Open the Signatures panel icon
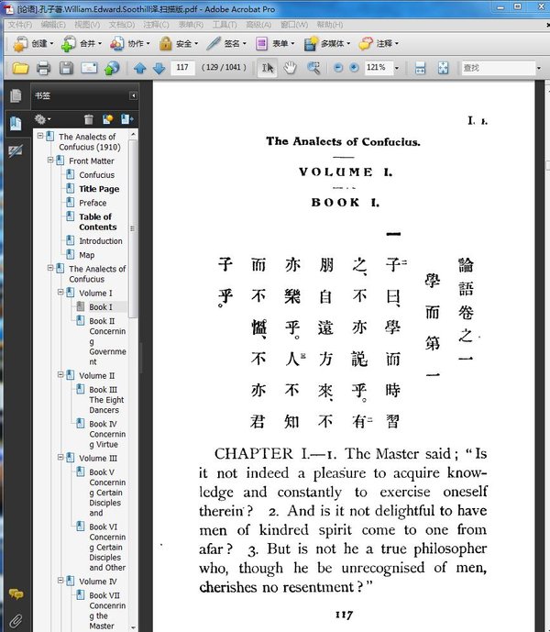 coord(16,151)
